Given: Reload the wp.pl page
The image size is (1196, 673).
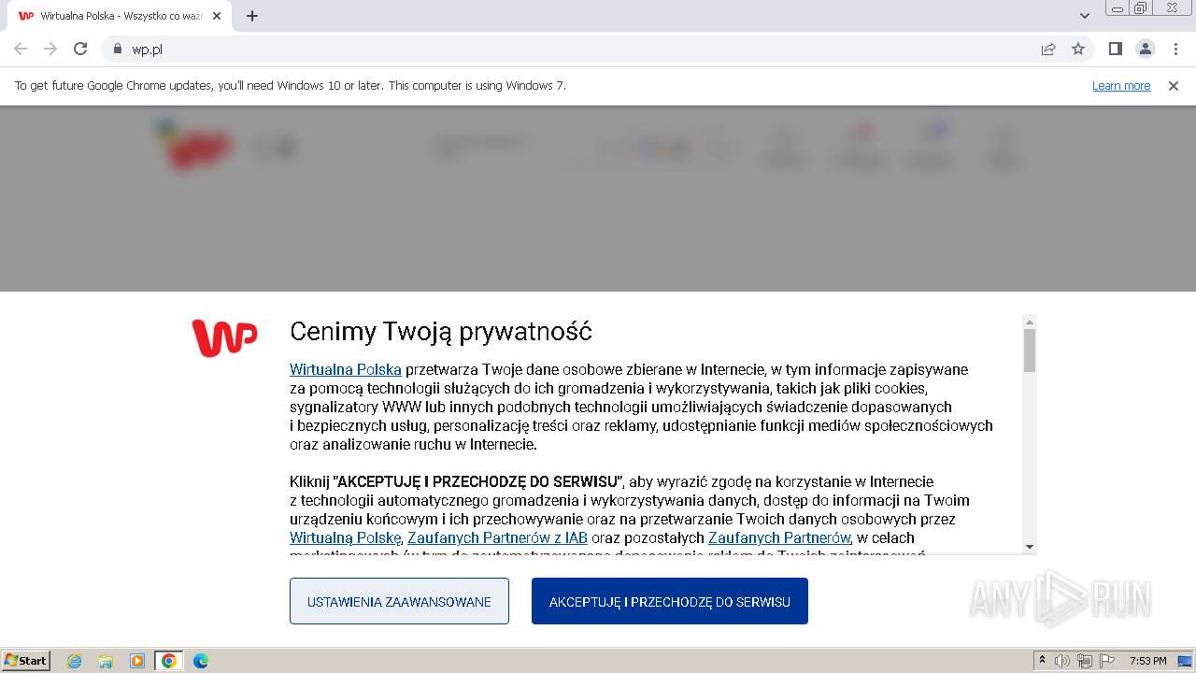Looking at the screenshot, I should [80, 49].
